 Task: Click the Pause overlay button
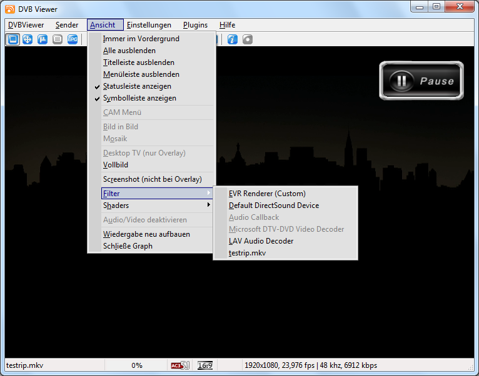pyautogui.click(x=421, y=81)
